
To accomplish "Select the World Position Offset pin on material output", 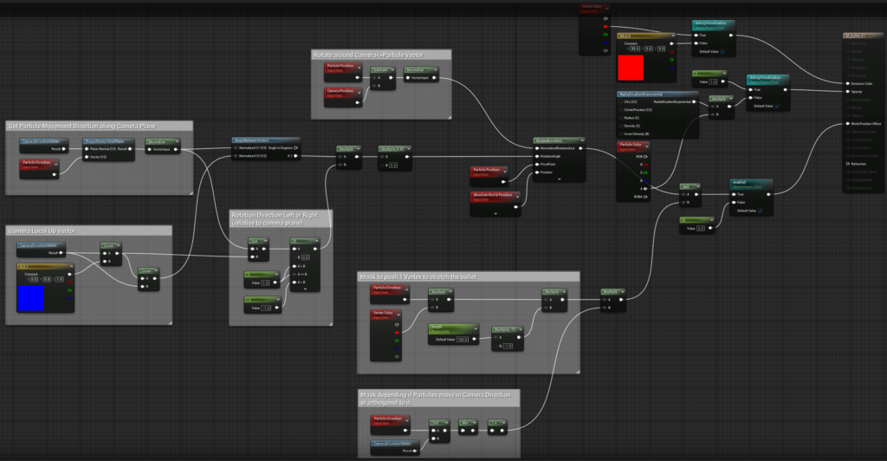I will [847, 123].
